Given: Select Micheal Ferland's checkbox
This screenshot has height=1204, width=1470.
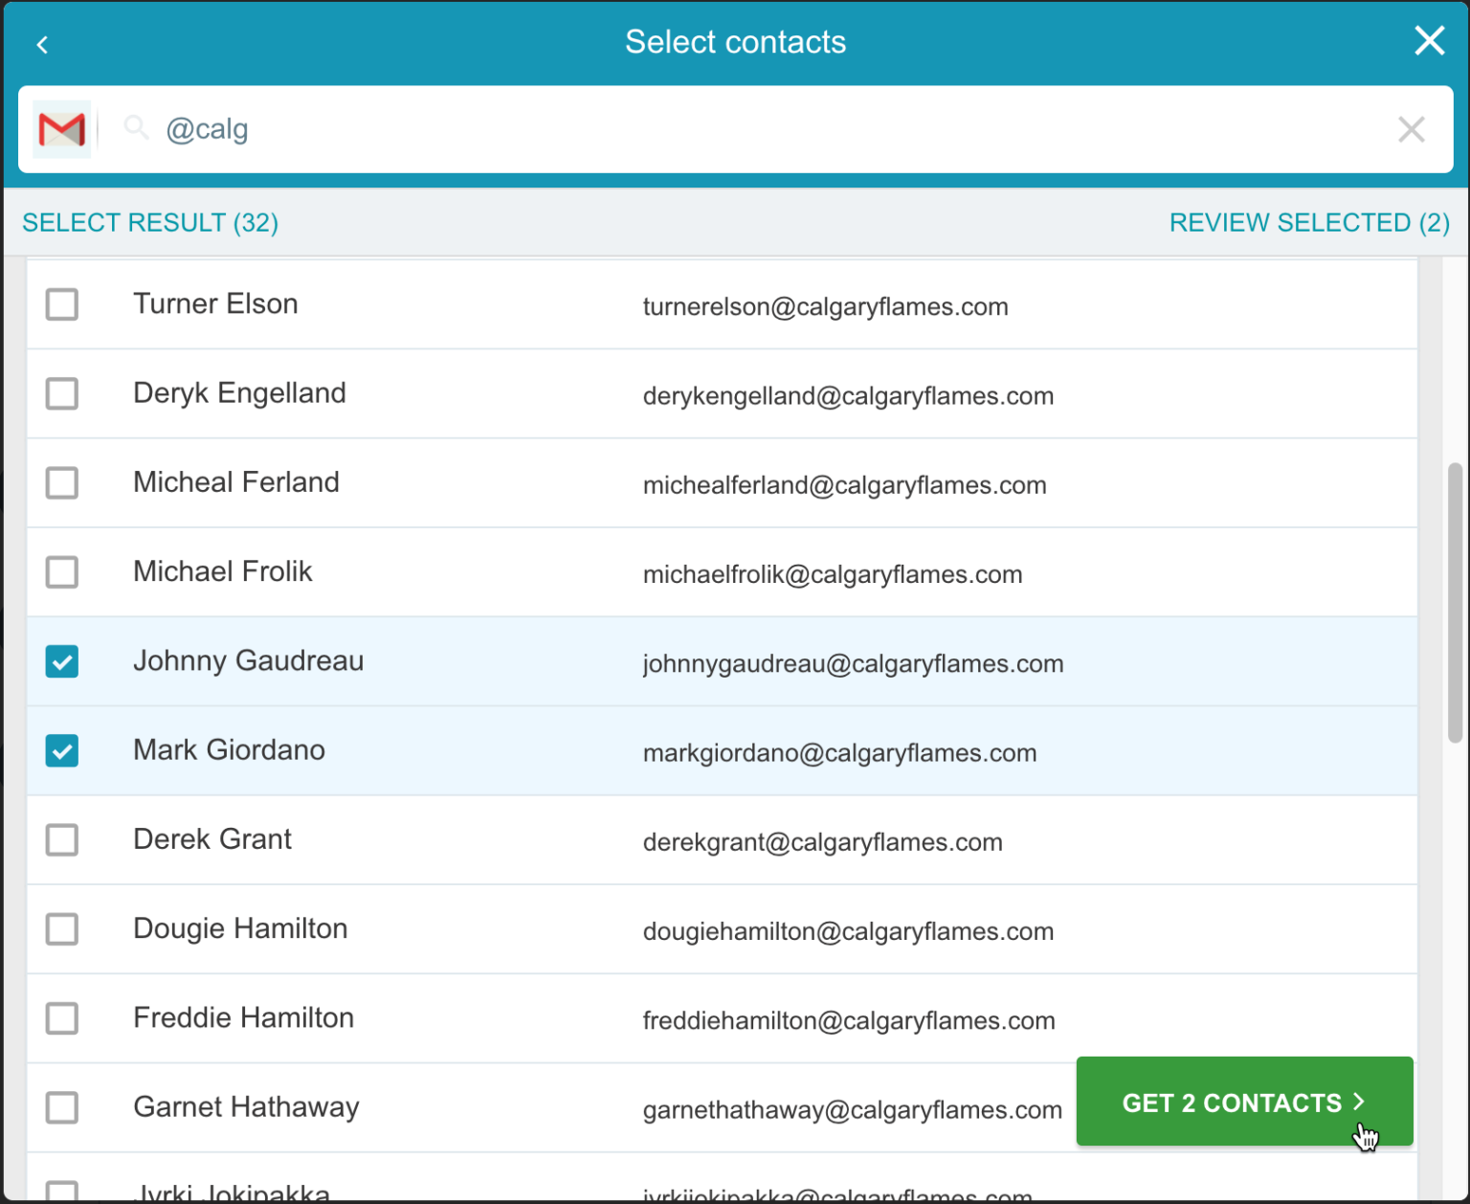Looking at the screenshot, I should (61, 483).
